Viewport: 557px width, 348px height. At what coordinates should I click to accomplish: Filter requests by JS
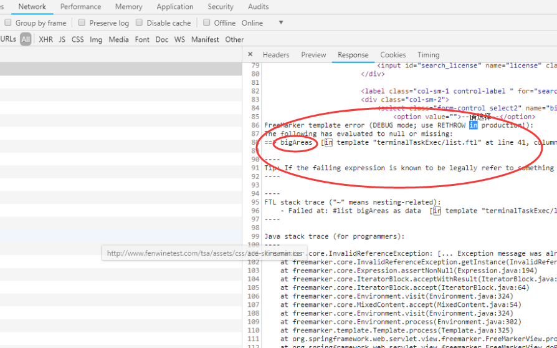coord(62,39)
